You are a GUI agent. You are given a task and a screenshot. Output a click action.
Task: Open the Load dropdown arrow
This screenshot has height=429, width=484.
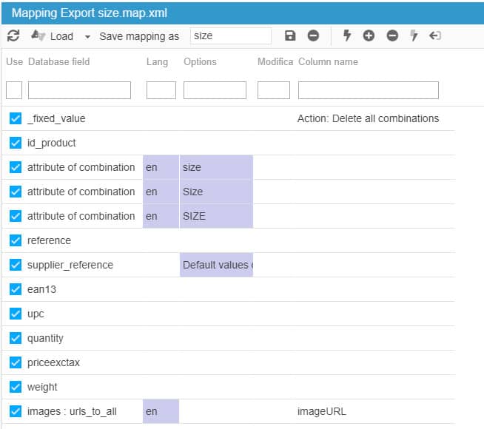pos(87,36)
